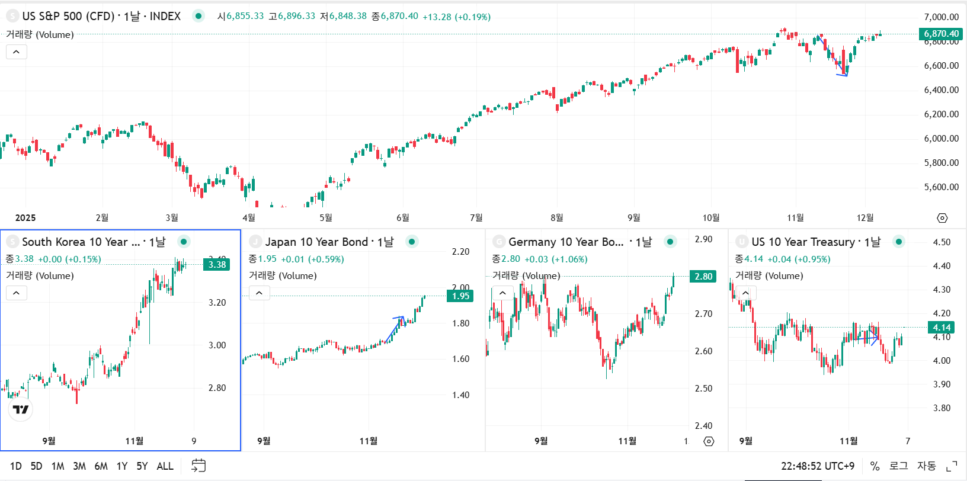
Task: Click the Germany 10 Year Bond symbol logo
Action: pos(499,242)
